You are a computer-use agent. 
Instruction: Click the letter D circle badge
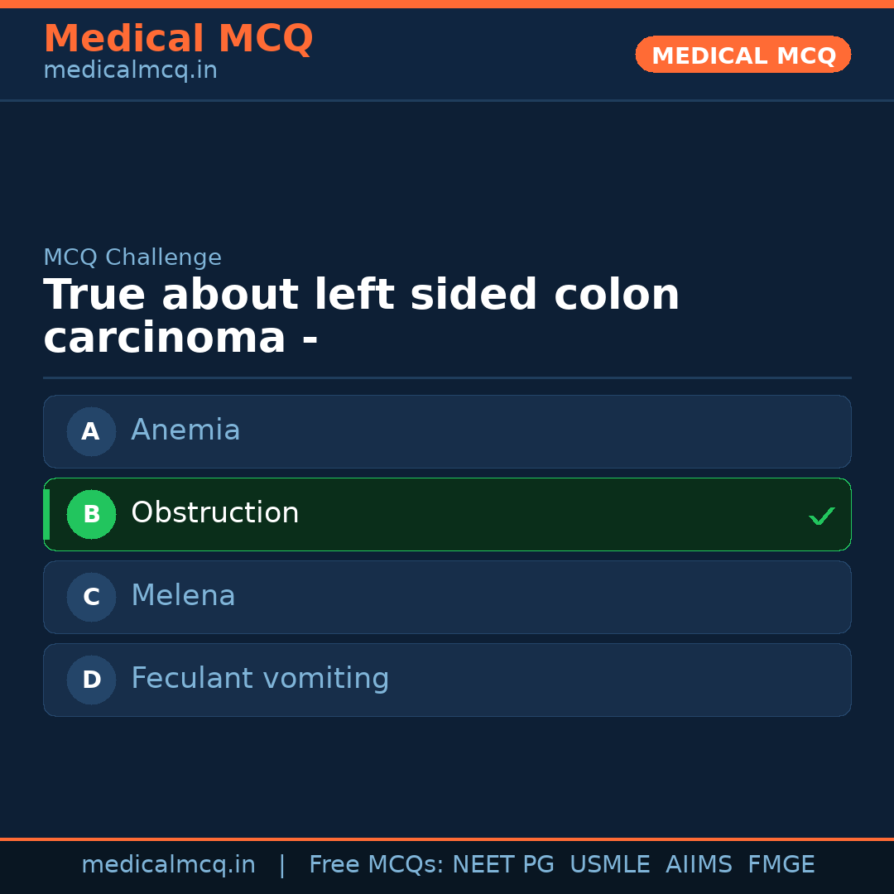tap(91, 680)
